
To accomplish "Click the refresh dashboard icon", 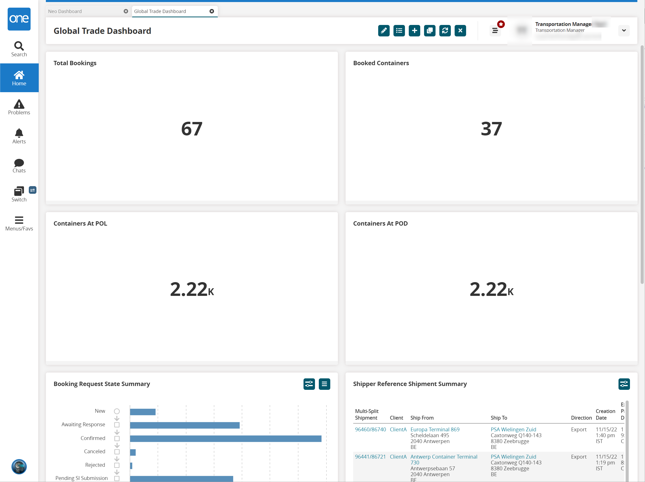I will (x=445, y=31).
